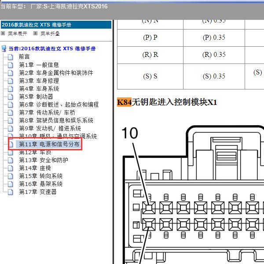Open 第10章 暖风、通风与空调系统

58,136
